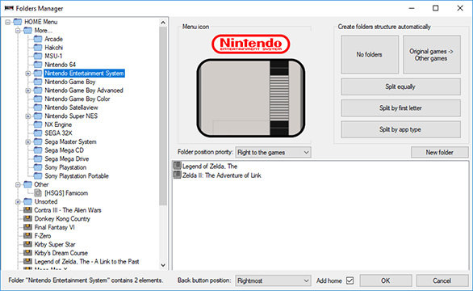Click the Sega Mega Drive folder icon
This screenshot has height=291, width=473.
[38, 158]
